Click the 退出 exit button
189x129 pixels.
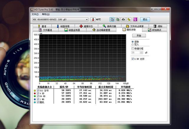pyautogui.click(x=145, y=19)
